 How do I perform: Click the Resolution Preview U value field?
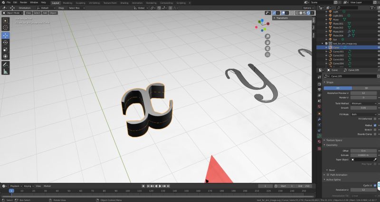tap(364, 93)
